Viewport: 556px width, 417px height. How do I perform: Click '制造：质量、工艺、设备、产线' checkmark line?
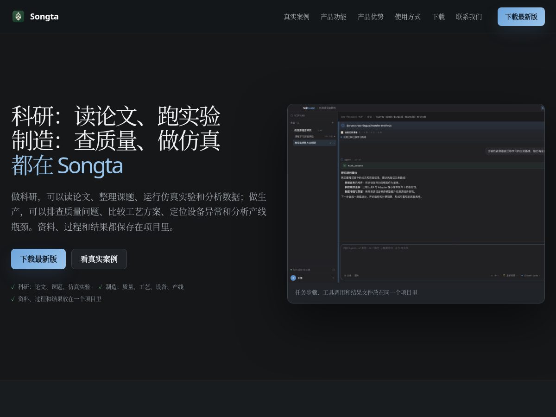(141, 287)
